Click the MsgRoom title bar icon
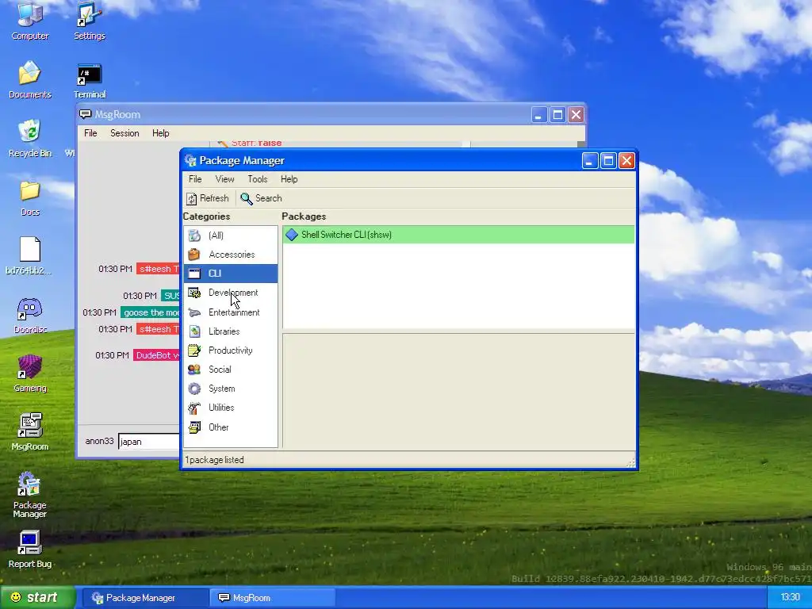Screen dimensions: 812x609 click(x=86, y=114)
